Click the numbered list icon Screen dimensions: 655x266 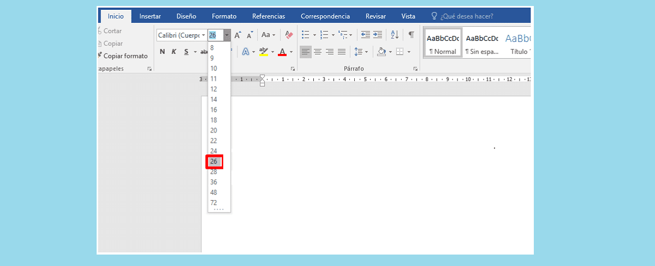324,35
